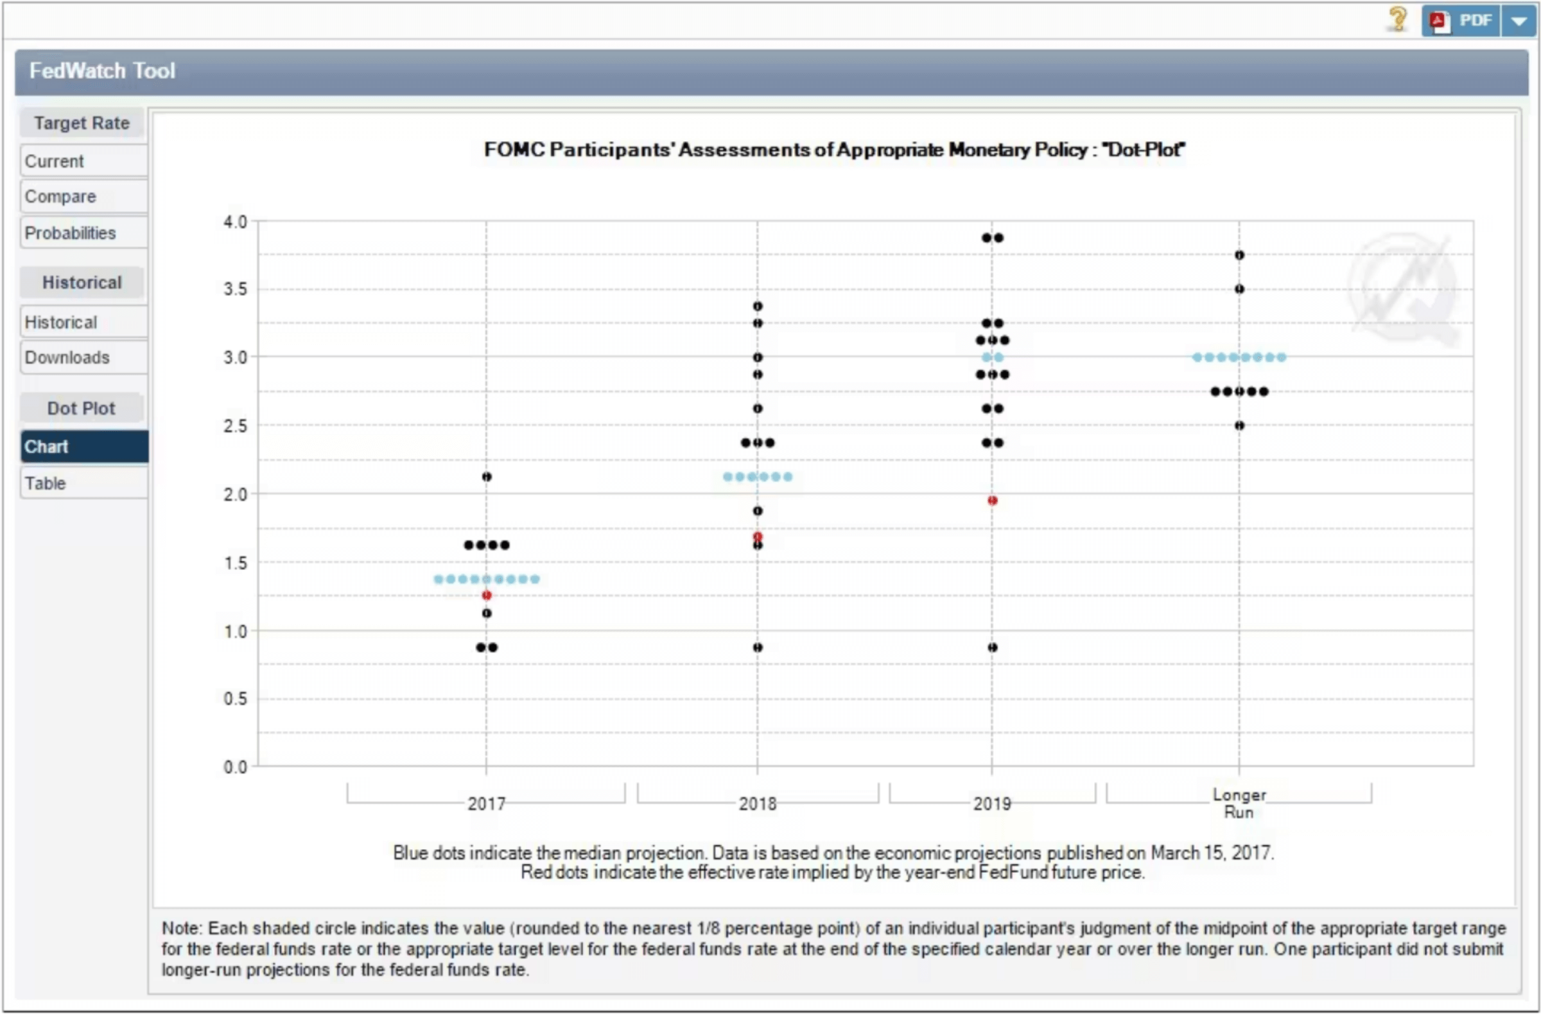This screenshot has height=1014, width=1541.
Task: Click the yellow question mark help icon
Action: tap(1398, 19)
